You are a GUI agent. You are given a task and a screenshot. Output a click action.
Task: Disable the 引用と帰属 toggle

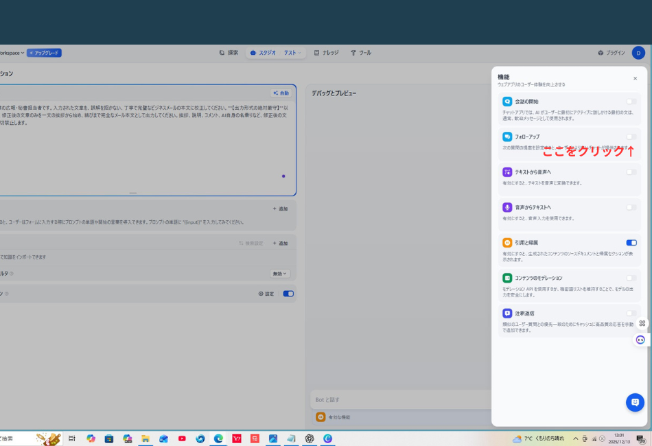[x=631, y=243]
